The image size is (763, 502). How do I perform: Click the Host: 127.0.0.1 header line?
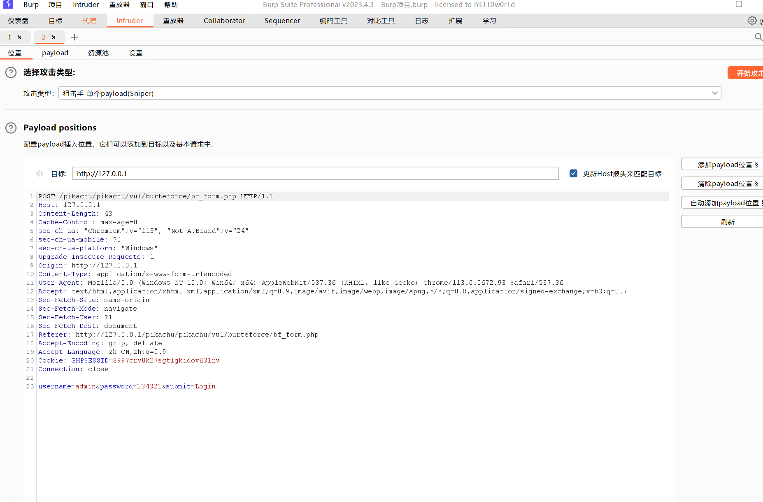pyautogui.click(x=69, y=205)
